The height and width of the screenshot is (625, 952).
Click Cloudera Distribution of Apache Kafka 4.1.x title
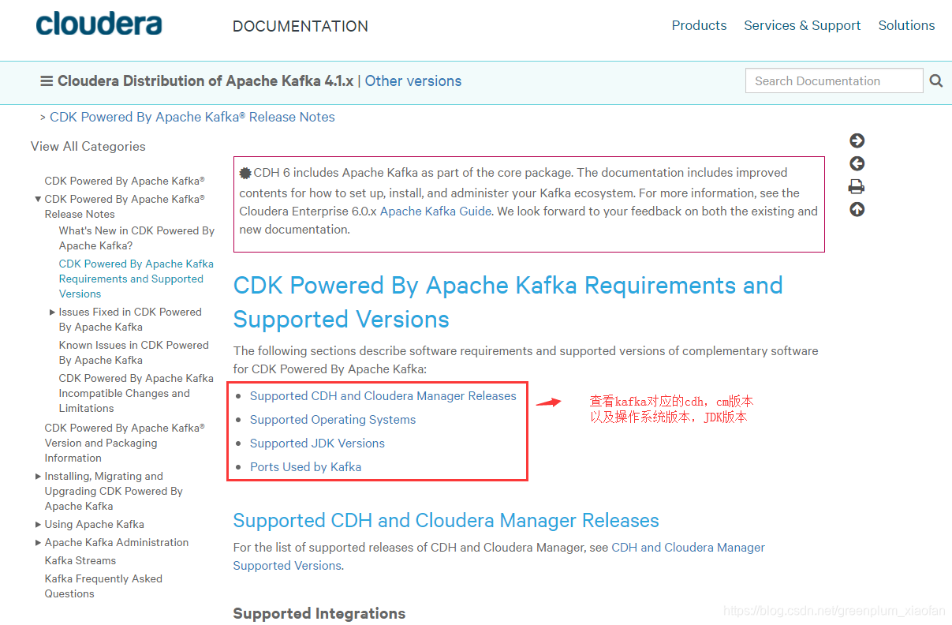point(206,81)
